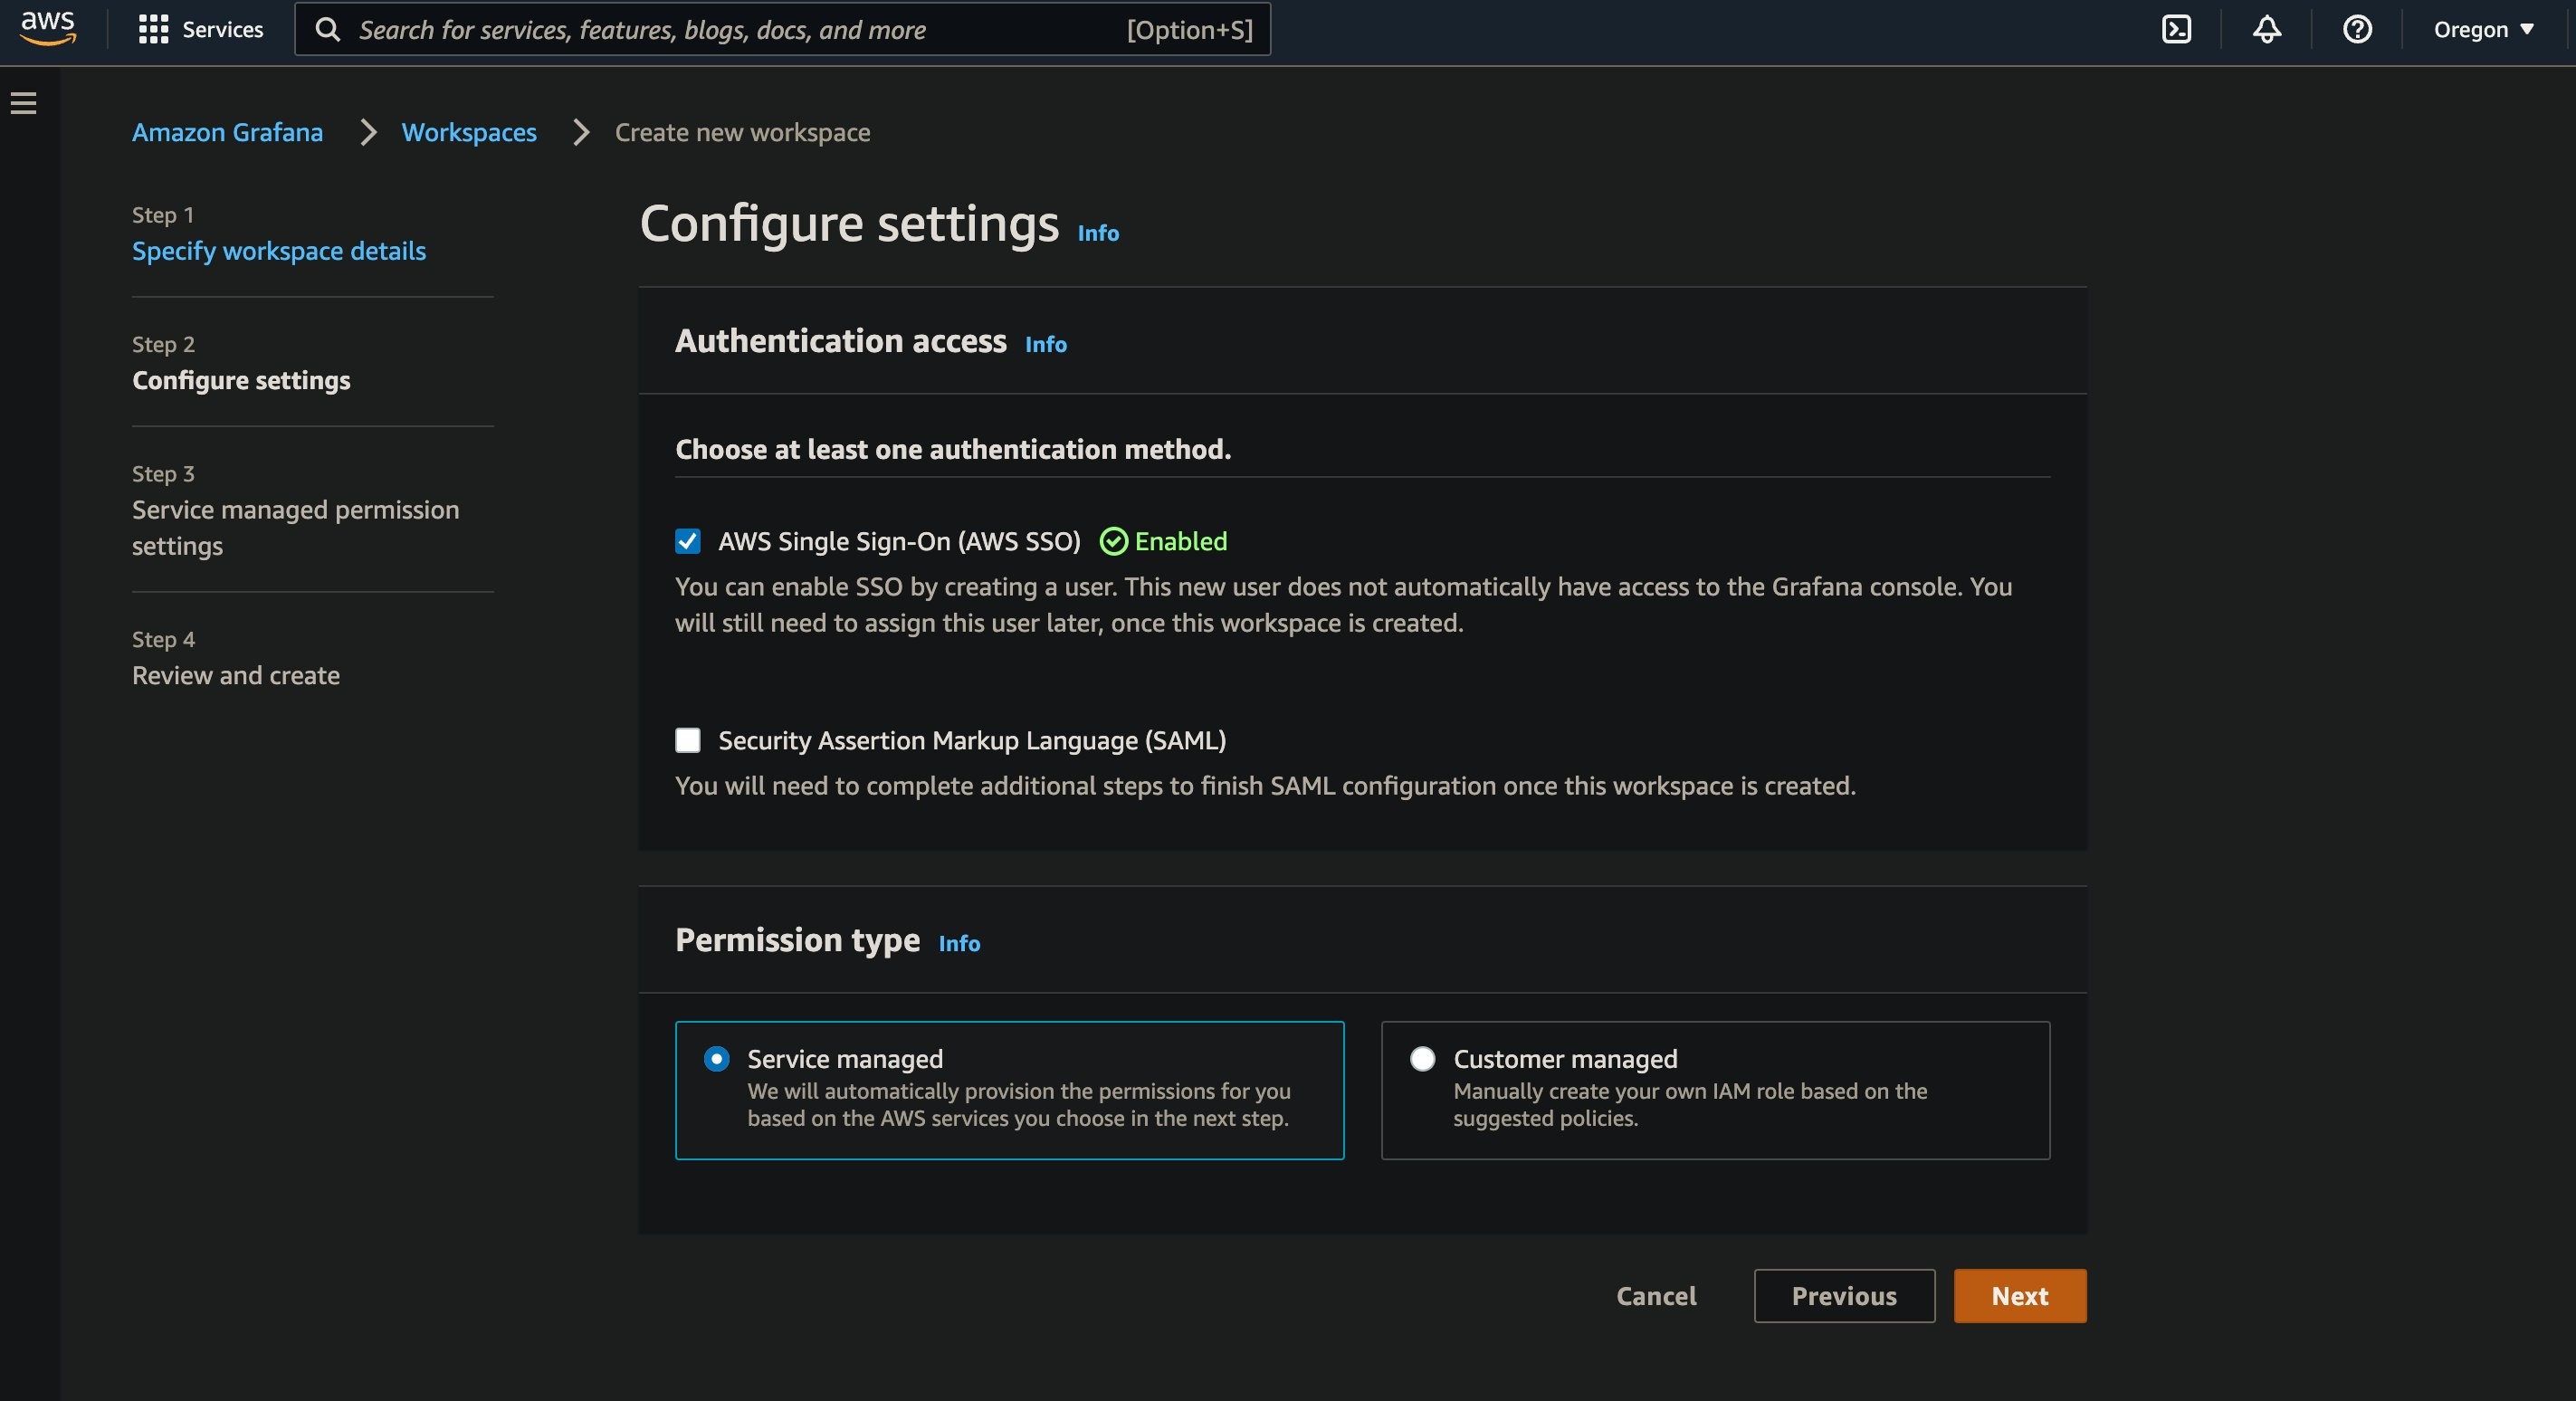Go to Amazon Grafana breadcrumb
The image size is (2576, 1401).
tap(227, 132)
